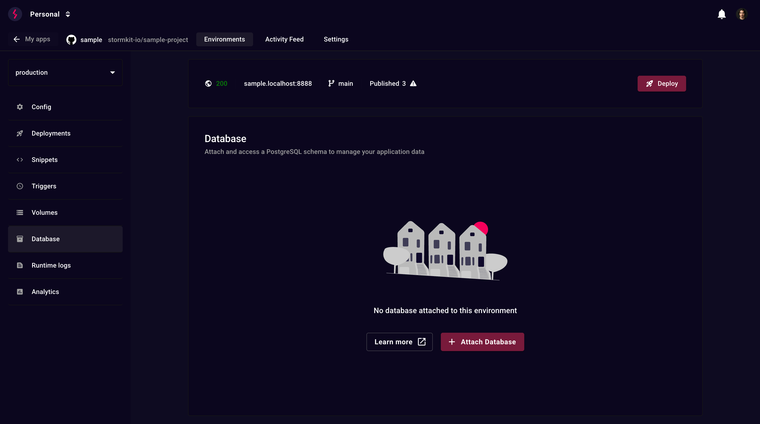The height and width of the screenshot is (424, 760).
Task: Open the Config gear icon in sidebar
Action: click(20, 107)
